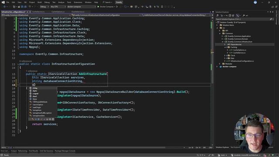Start debugging with green Docker Compose play icon
The image size is (279, 157).
click(98, 7)
